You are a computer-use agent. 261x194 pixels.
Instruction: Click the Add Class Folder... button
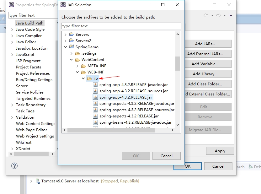point(208,84)
